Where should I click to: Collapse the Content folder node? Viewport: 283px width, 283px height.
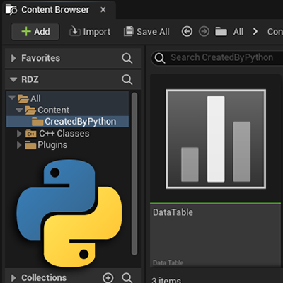tap(19, 110)
